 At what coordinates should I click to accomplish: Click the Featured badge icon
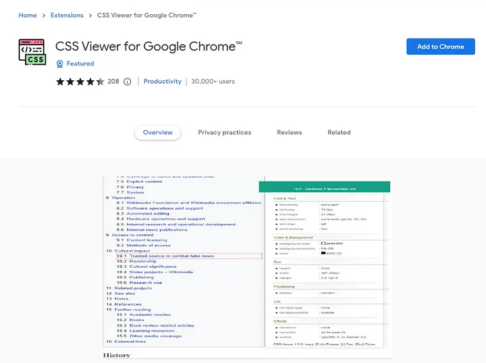tap(59, 64)
